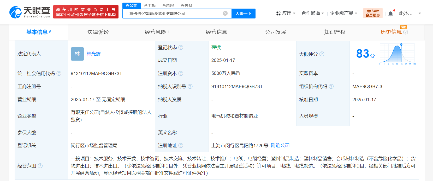433x181 pixels.
Task: Click the 5000万人民币 registered capital value
Action: click(226, 73)
